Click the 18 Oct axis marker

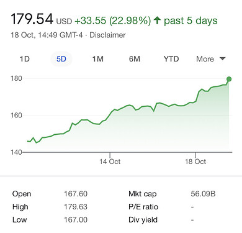coord(195,162)
